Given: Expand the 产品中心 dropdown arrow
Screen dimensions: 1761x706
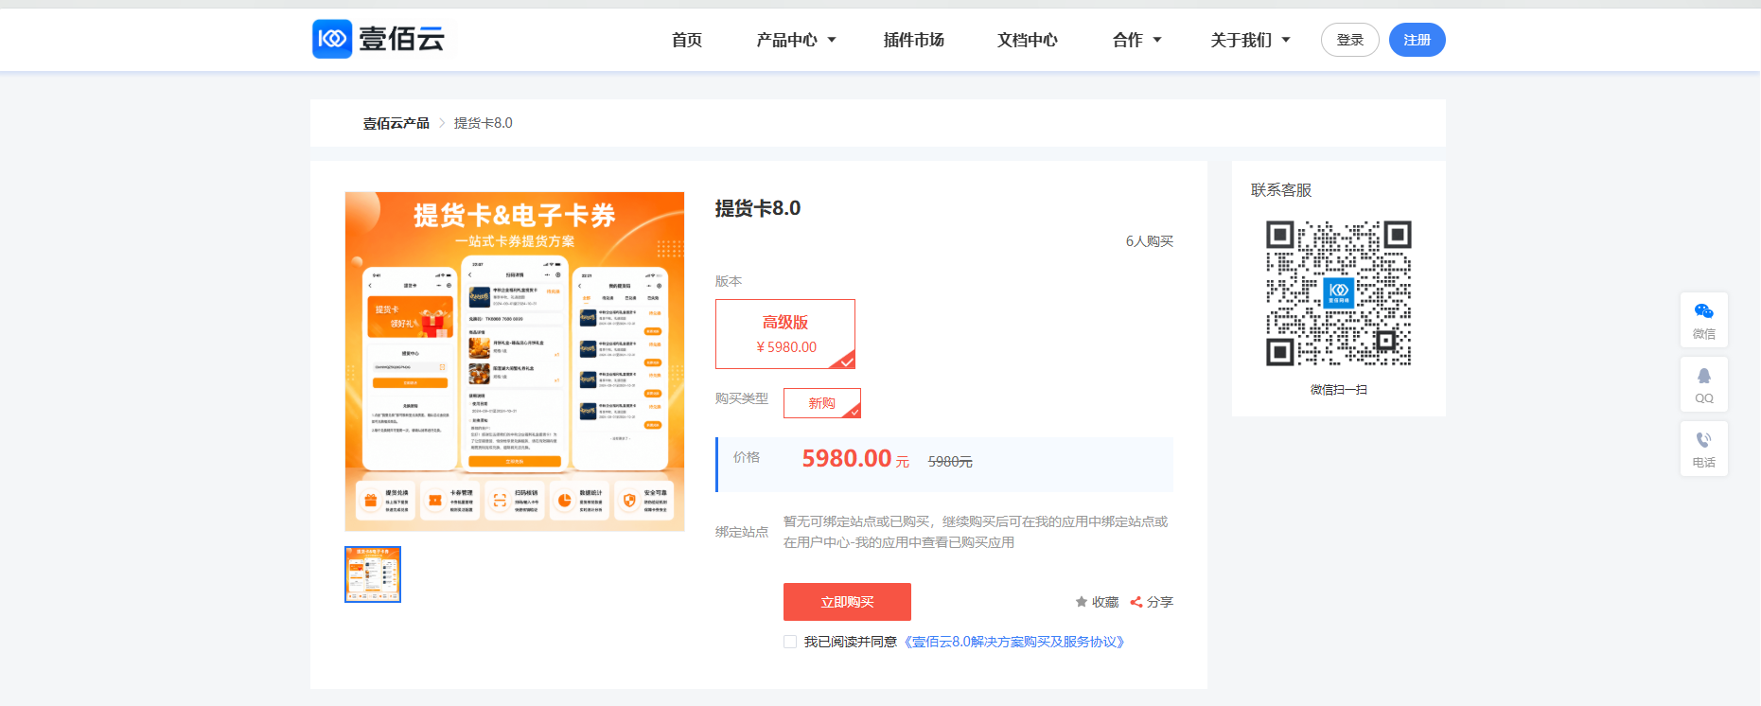Looking at the screenshot, I should [832, 40].
